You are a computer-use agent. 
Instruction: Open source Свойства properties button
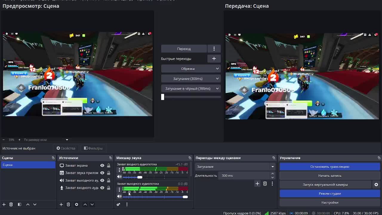[66, 148]
